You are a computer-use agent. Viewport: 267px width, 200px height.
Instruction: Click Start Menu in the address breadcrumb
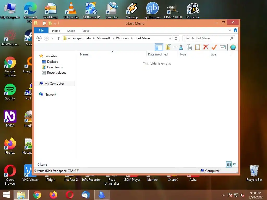142,38
